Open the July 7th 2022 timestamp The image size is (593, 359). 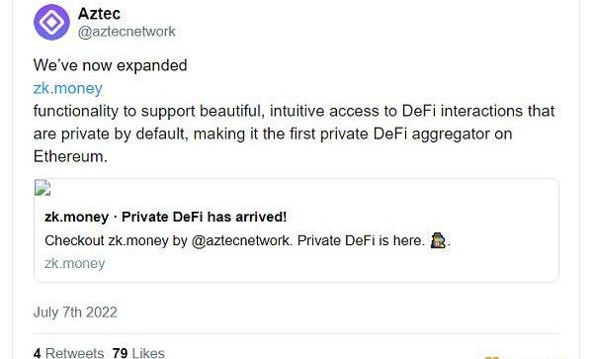[75, 313]
